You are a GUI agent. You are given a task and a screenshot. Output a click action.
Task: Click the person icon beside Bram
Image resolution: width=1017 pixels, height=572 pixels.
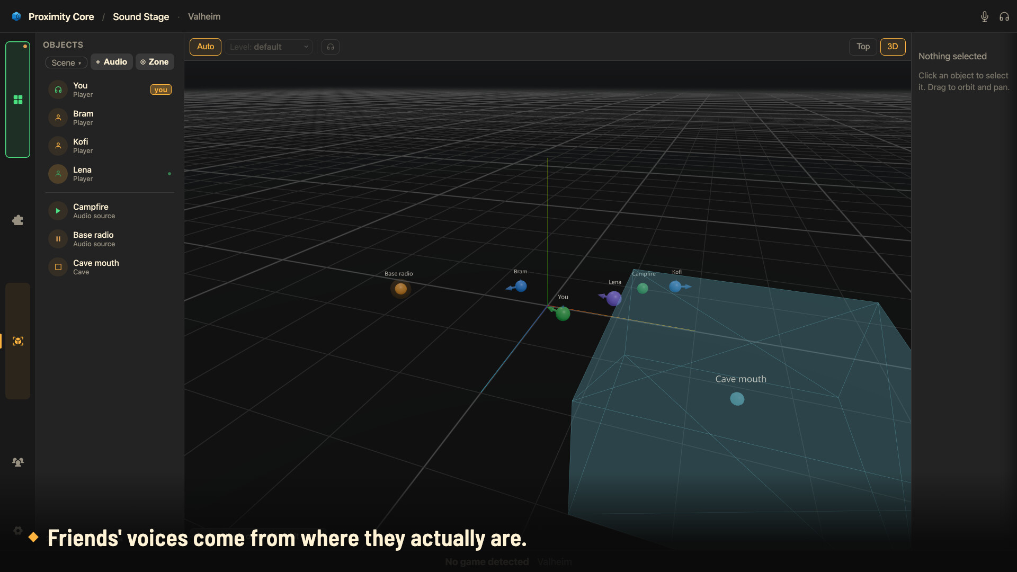(x=58, y=118)
